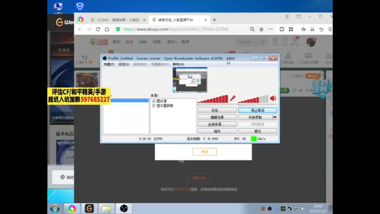Open the 帮助(H) menu in OBS

(179, 64)
